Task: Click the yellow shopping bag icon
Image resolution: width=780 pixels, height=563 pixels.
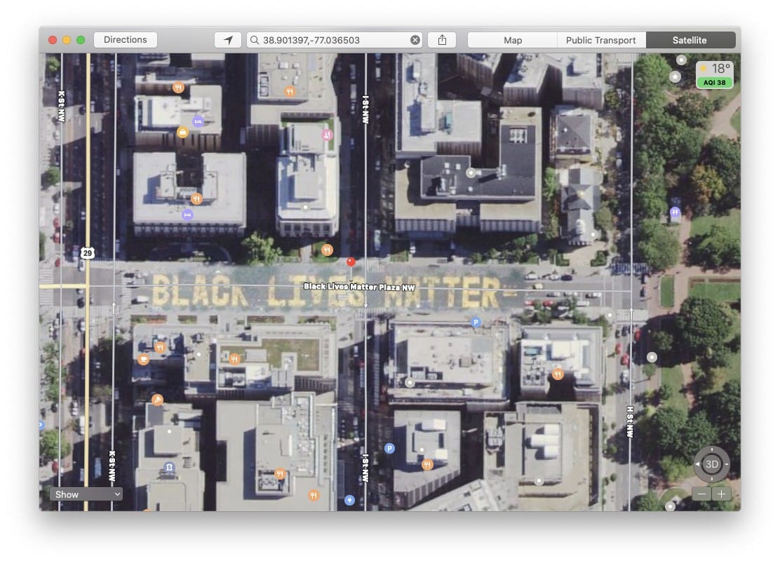Action: (x=182, y=132)
